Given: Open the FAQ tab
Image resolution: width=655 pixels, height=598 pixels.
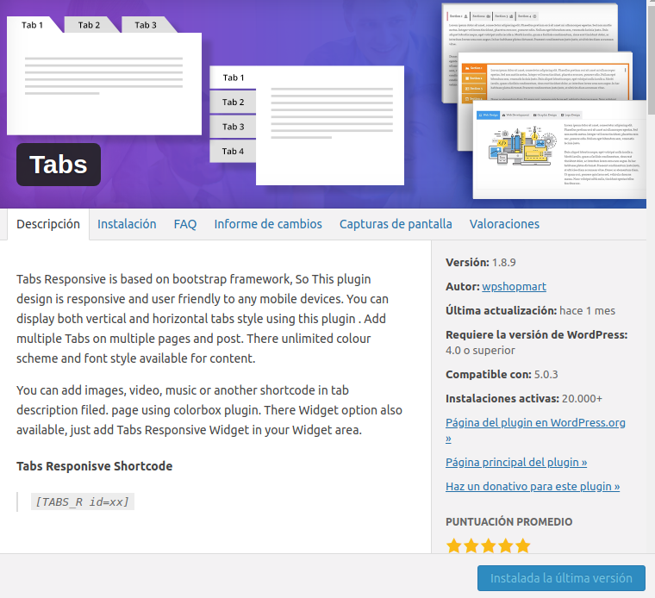Looking at the screenshot, I should 185,224.
